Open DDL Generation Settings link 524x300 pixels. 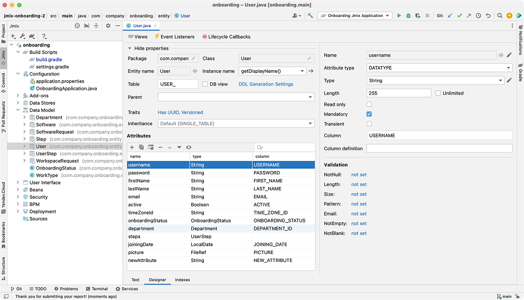click(266, 84)
